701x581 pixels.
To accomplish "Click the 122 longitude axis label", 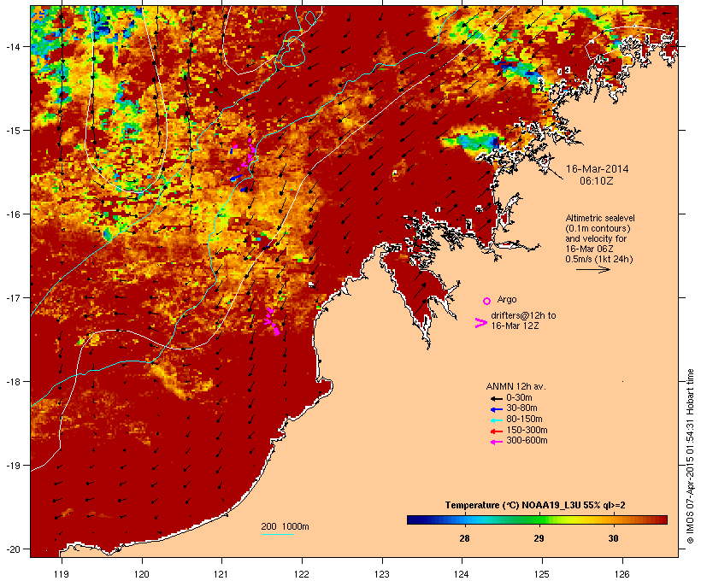I will point(302,574).
